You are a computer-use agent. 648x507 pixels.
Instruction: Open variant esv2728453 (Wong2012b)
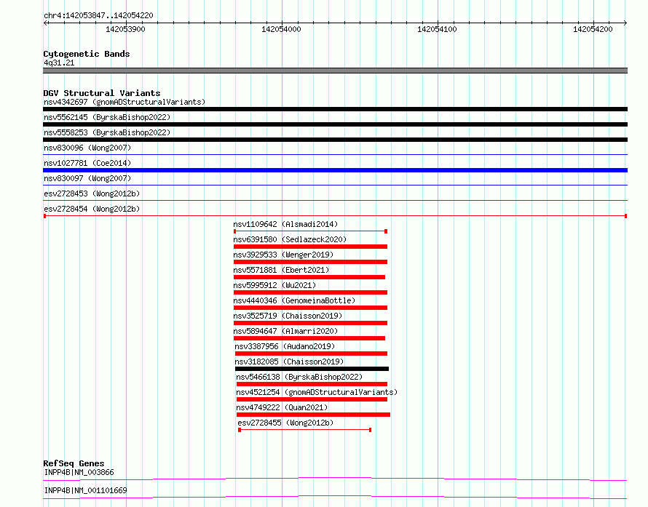point(92,193)
